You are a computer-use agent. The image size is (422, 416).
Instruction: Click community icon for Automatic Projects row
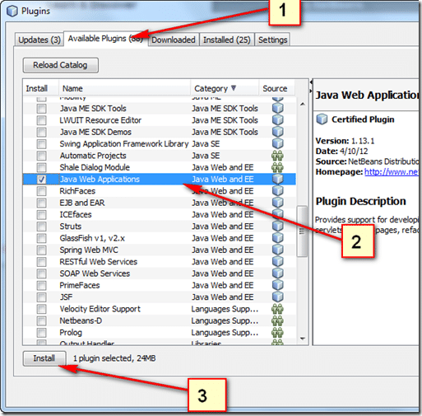click(x=277, y=156)
